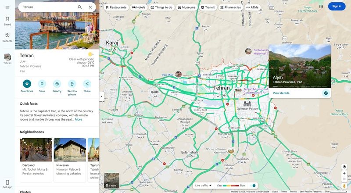Filter map by Pharmacies

click(x=231, y=7)
